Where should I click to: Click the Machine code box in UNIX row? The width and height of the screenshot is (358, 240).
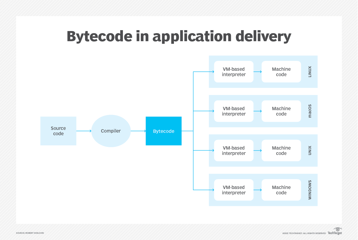point(281,150)
